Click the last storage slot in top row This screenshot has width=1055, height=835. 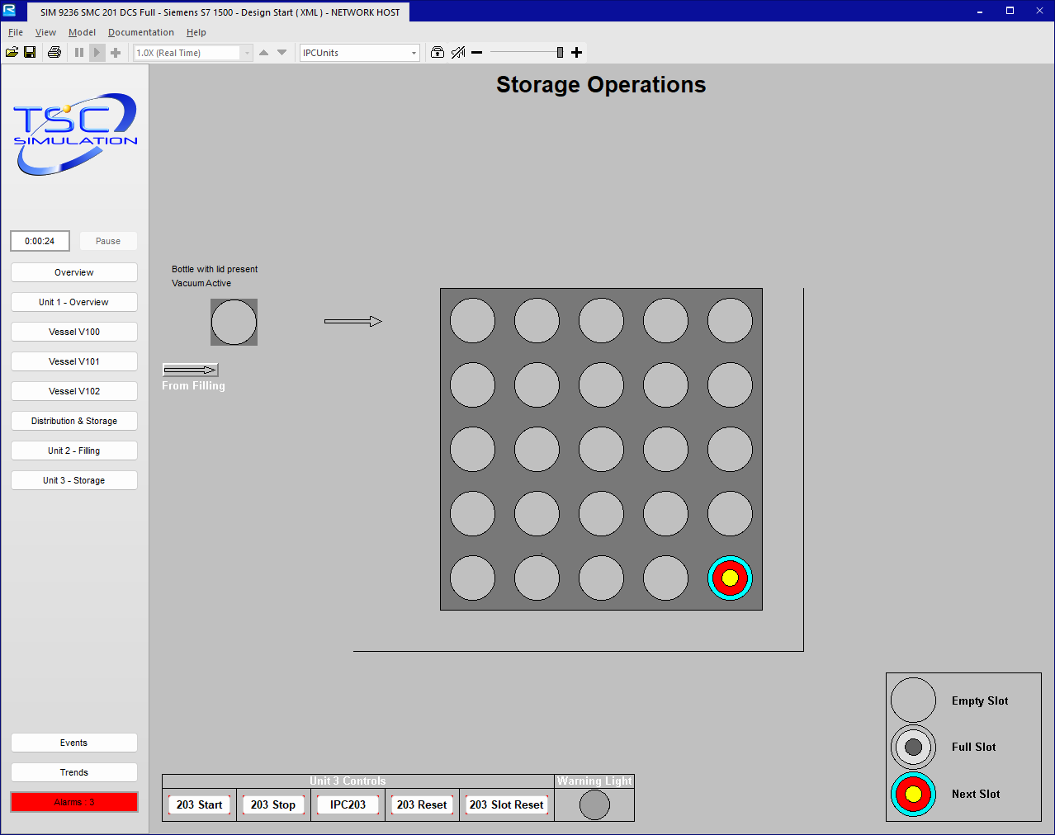pos(730,320)
